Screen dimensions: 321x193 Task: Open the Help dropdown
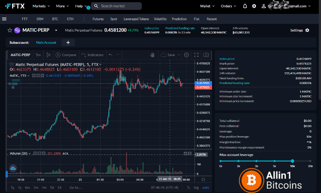coord(81,6)
